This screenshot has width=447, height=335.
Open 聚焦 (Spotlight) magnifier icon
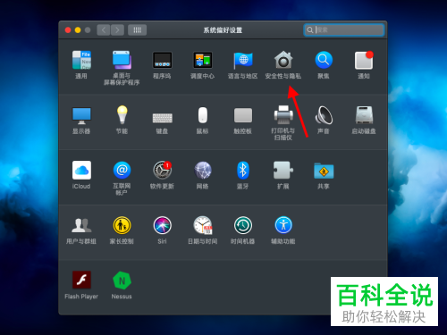pyautogui.click(x=324, y=60)
